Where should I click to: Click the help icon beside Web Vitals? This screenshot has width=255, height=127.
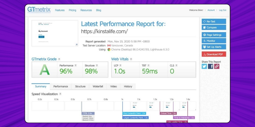[x=131, y=59]
